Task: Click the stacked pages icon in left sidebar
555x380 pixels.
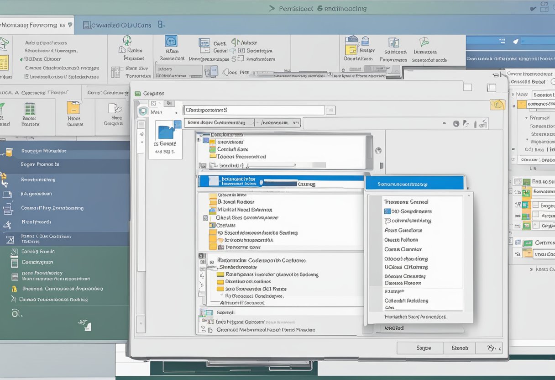Action: click(x=8, y=209)
